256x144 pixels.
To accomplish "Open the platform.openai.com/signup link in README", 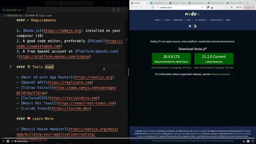I will (x=54, y=56).
